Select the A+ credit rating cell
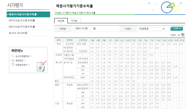194x109 pixels. tap(83, 100)
